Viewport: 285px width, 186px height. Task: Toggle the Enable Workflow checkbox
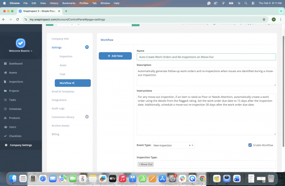250,145
